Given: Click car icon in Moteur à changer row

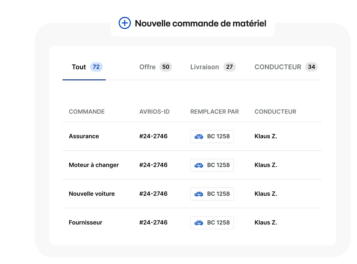Looking at the screenshot, I should pyautogui.click(x=199, y=165).
